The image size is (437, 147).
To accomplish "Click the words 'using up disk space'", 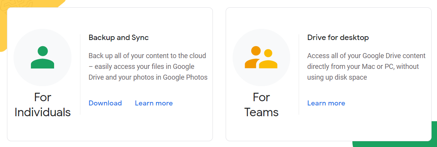I will (x=337, y=77).
